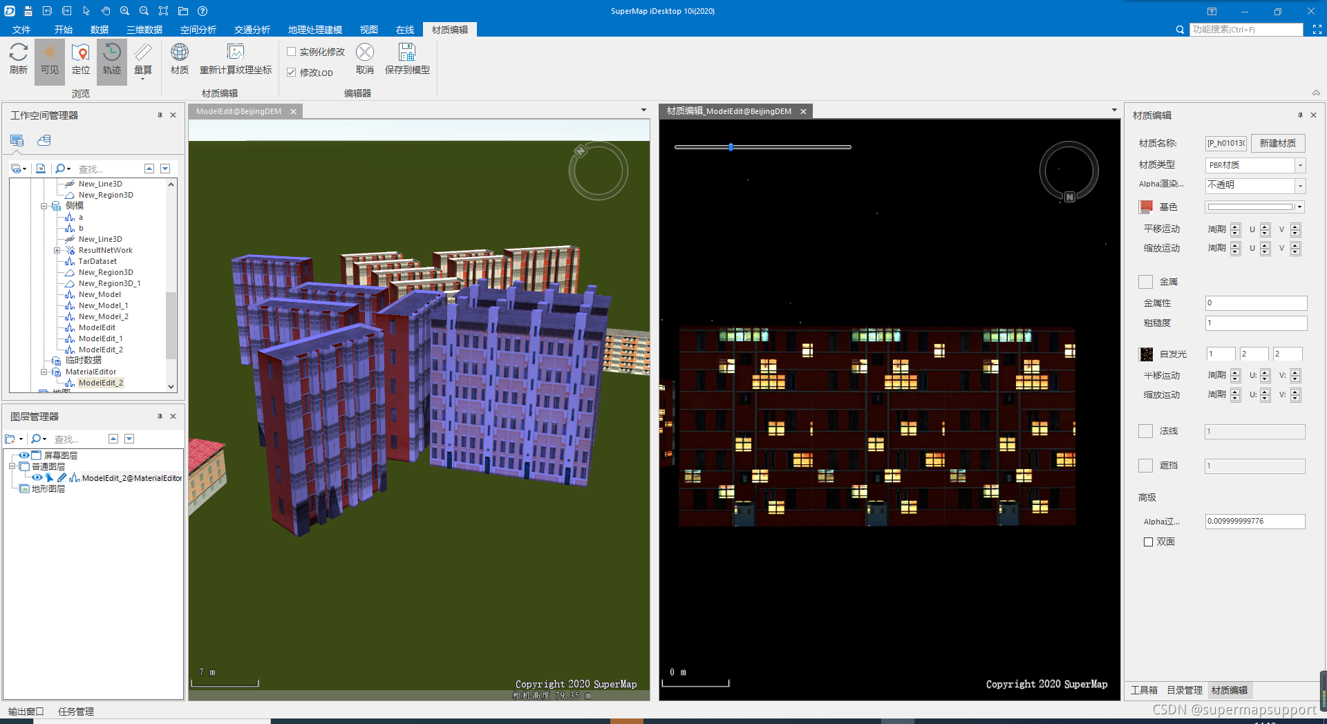
Task: Click the slider handle in material preview
Action: (731, 147)
